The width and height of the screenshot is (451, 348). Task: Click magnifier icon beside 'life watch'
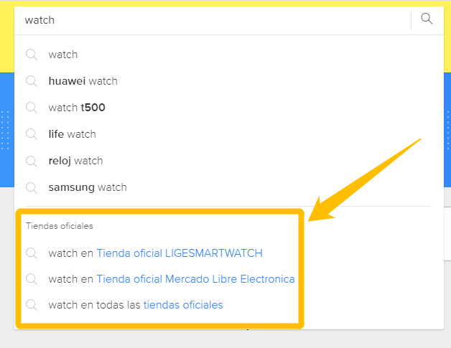coord(32,134)
